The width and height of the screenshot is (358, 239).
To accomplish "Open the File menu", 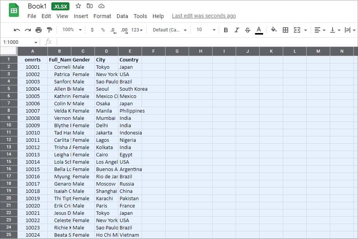I will point(32,16).
